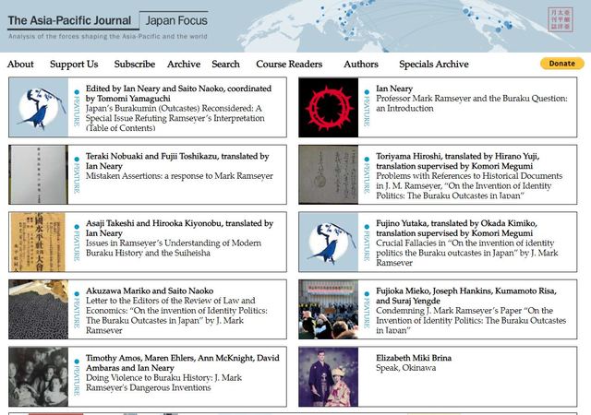Image resolution: width=591 pixels, height=415 pixels.
Task: Open 'Condemning J. Mark Ramseyer's Paper' article
Action: point(471,320)
